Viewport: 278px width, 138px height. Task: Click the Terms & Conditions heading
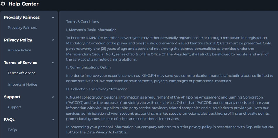83,22
